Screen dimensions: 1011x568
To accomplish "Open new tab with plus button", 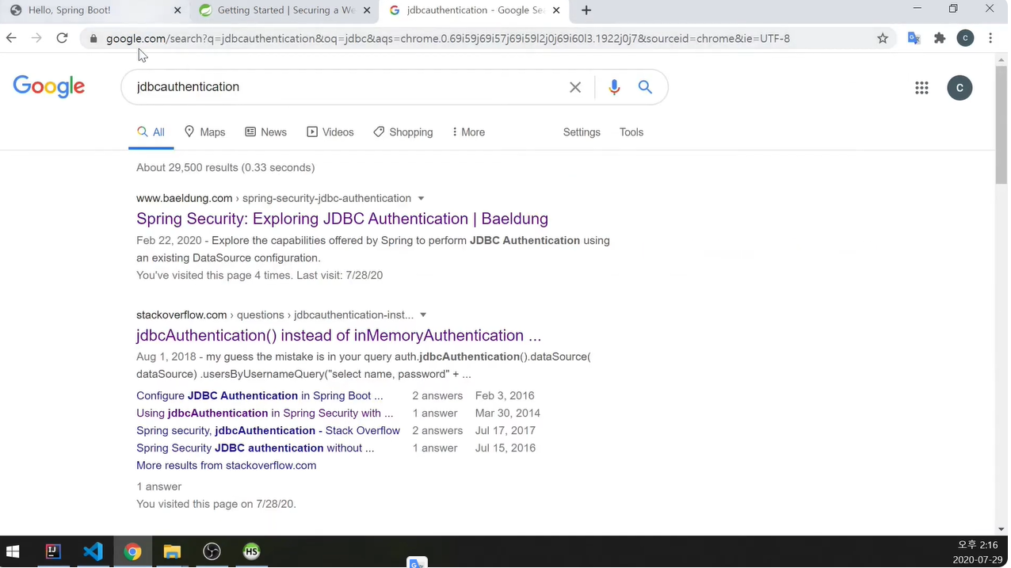I will point(586,10).
